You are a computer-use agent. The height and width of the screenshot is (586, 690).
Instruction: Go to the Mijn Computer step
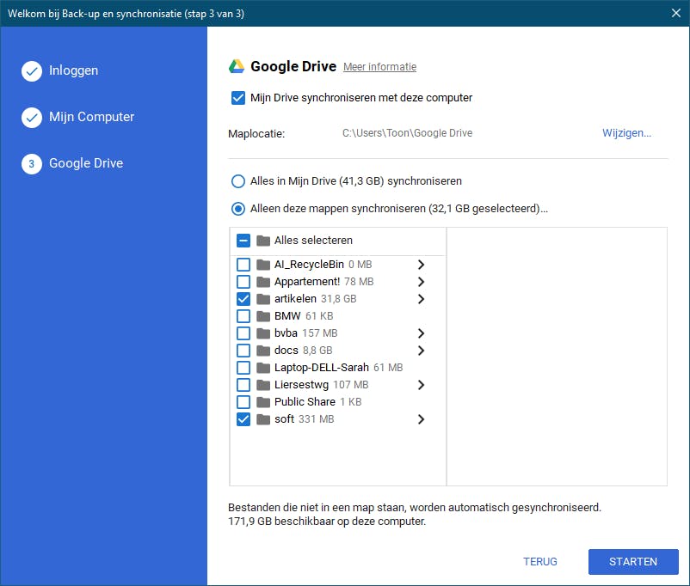pos(91,117)
